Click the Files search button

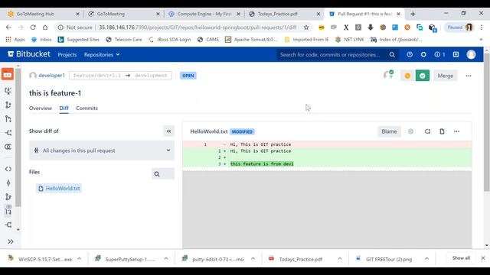163,174
